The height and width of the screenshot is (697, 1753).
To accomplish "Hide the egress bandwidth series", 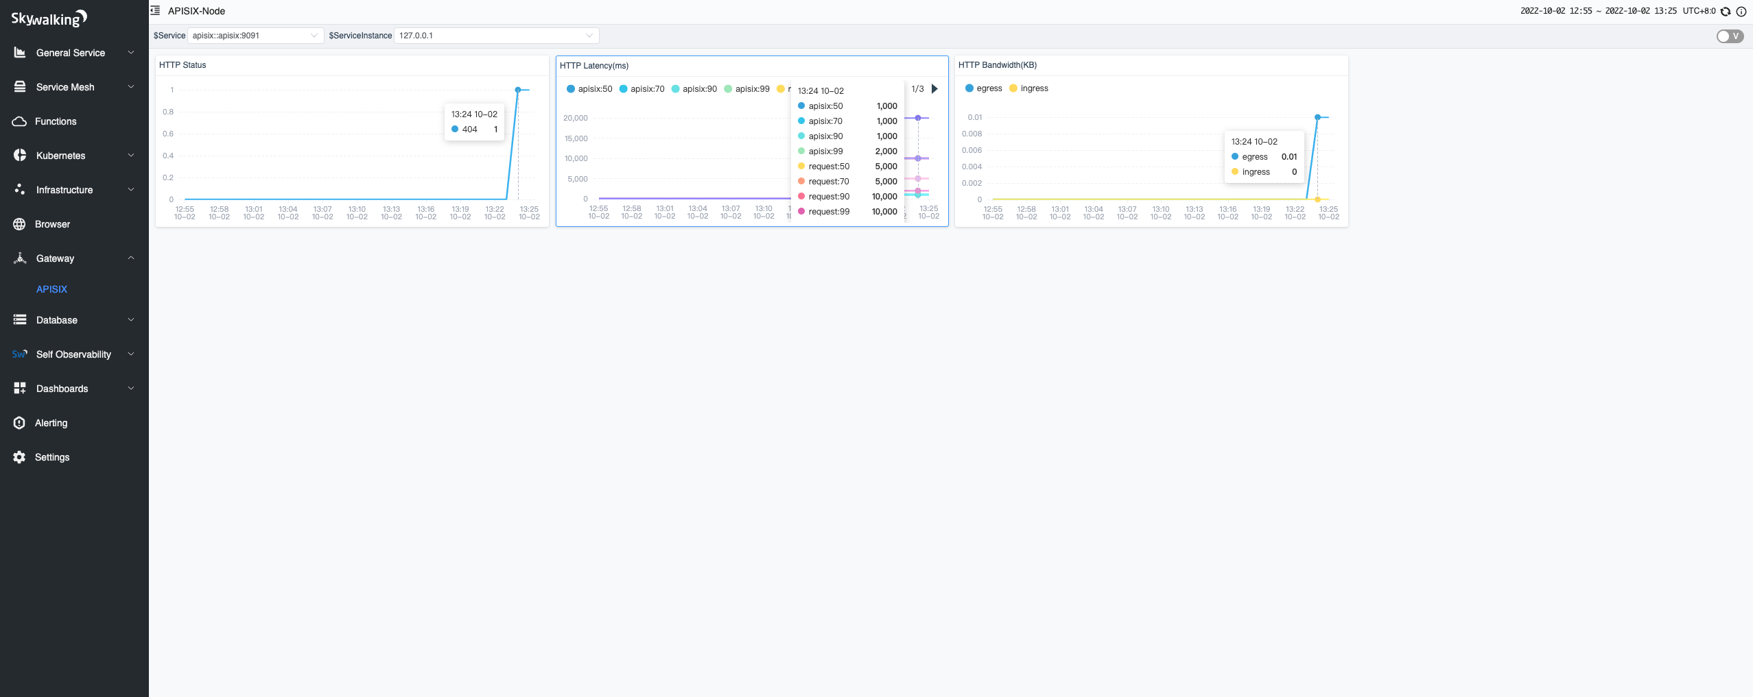I will [x=984, y=88].
